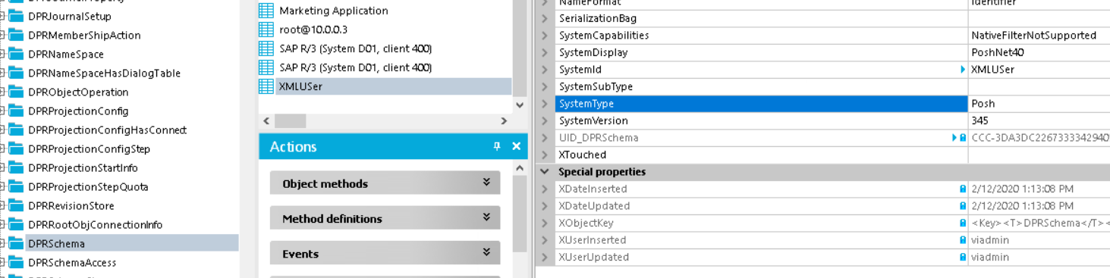The height and width of the screenshot is (278, 1110).
Task: Expand the XTouched property row
Action: click(545, 155)
